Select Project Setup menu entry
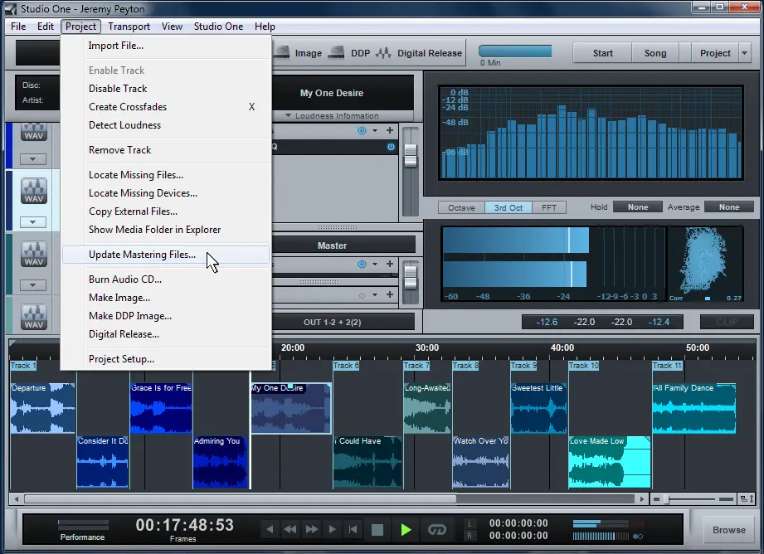Screen dimensions: 764x554 166,359
